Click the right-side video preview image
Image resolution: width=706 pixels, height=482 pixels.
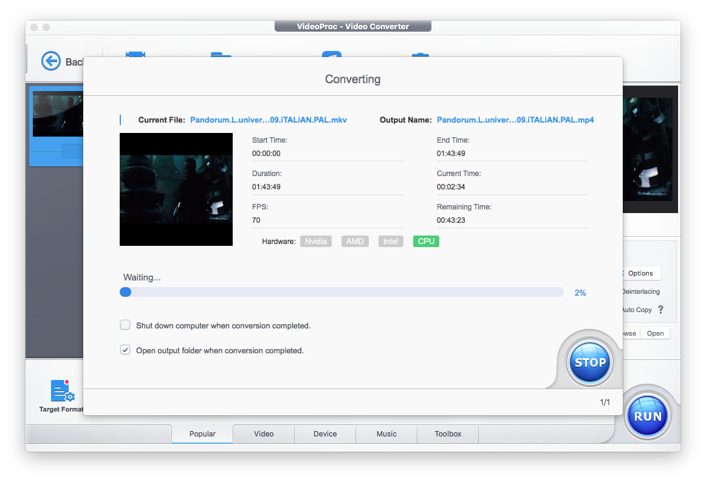tap(650, 149)
